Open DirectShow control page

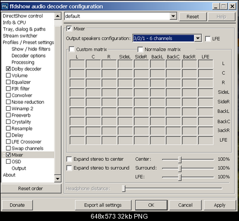tap(23, 16)
